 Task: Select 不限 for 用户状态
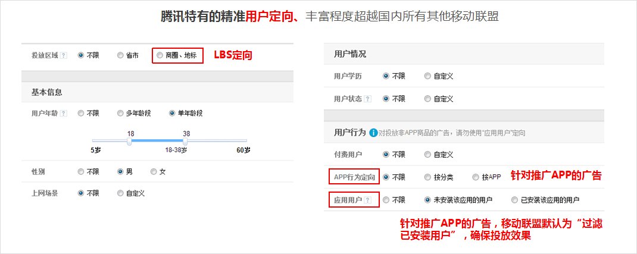[386, 99]
